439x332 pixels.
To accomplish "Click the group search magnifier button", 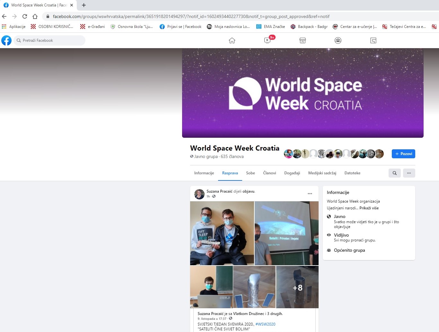I will tap(394, 173).
